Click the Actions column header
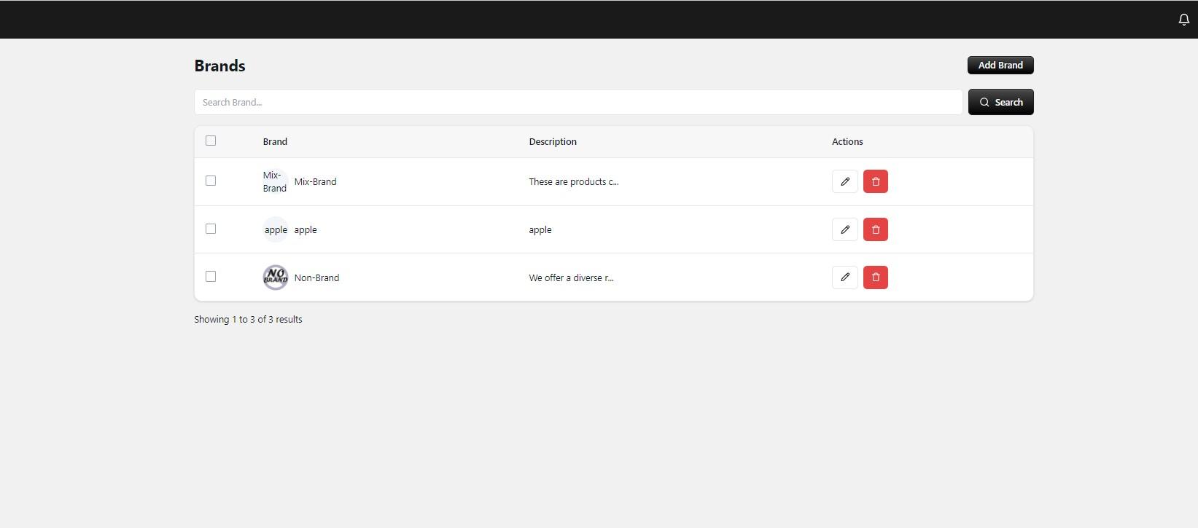Viewport: 1198px width, 528px height. click(x=847, y=142)
